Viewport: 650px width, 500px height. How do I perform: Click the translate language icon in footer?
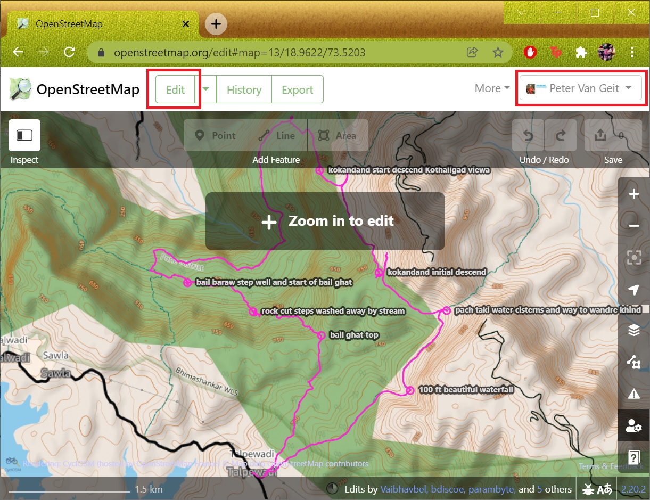pos(604,489)
